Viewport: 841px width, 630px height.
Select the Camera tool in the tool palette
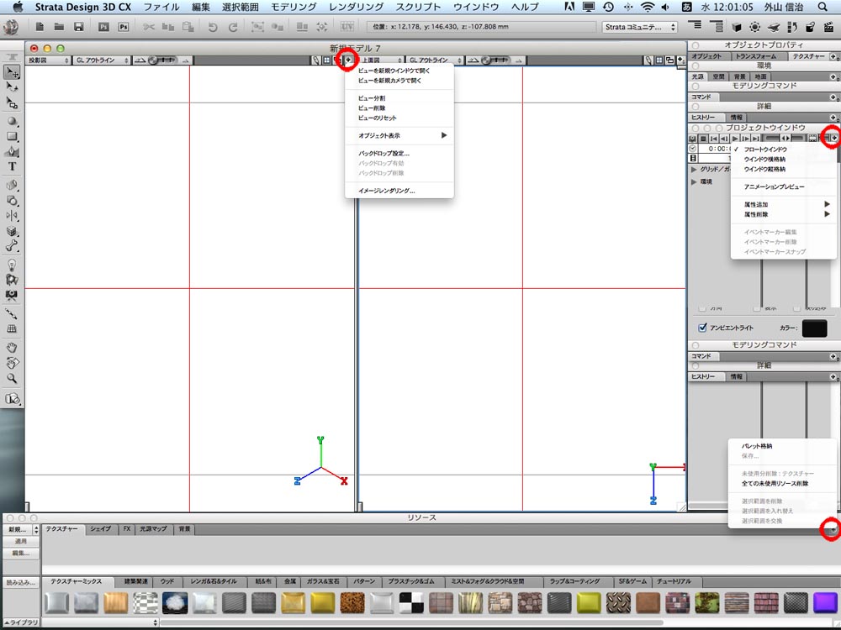pos(12,295)
